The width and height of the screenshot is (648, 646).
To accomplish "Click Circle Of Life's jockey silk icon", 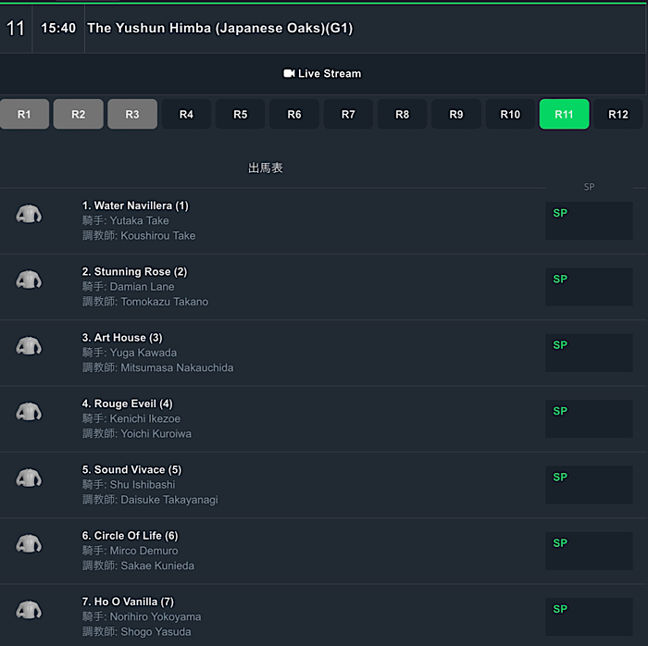I will tap(29, 544).
